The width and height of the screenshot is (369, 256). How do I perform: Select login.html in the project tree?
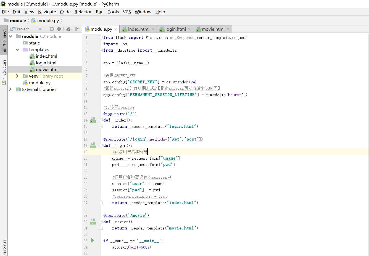tap(46, 63)
